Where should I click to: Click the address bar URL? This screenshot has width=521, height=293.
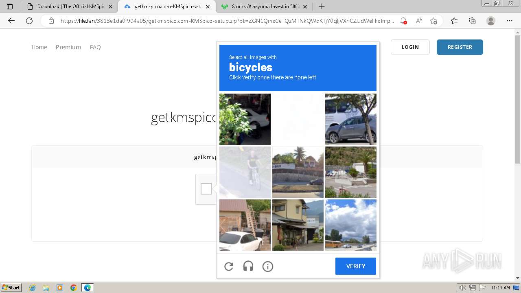(227, 21)
